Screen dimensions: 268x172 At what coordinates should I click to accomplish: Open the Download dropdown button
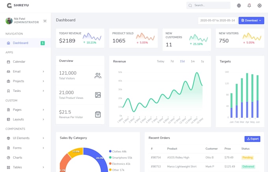251,20
